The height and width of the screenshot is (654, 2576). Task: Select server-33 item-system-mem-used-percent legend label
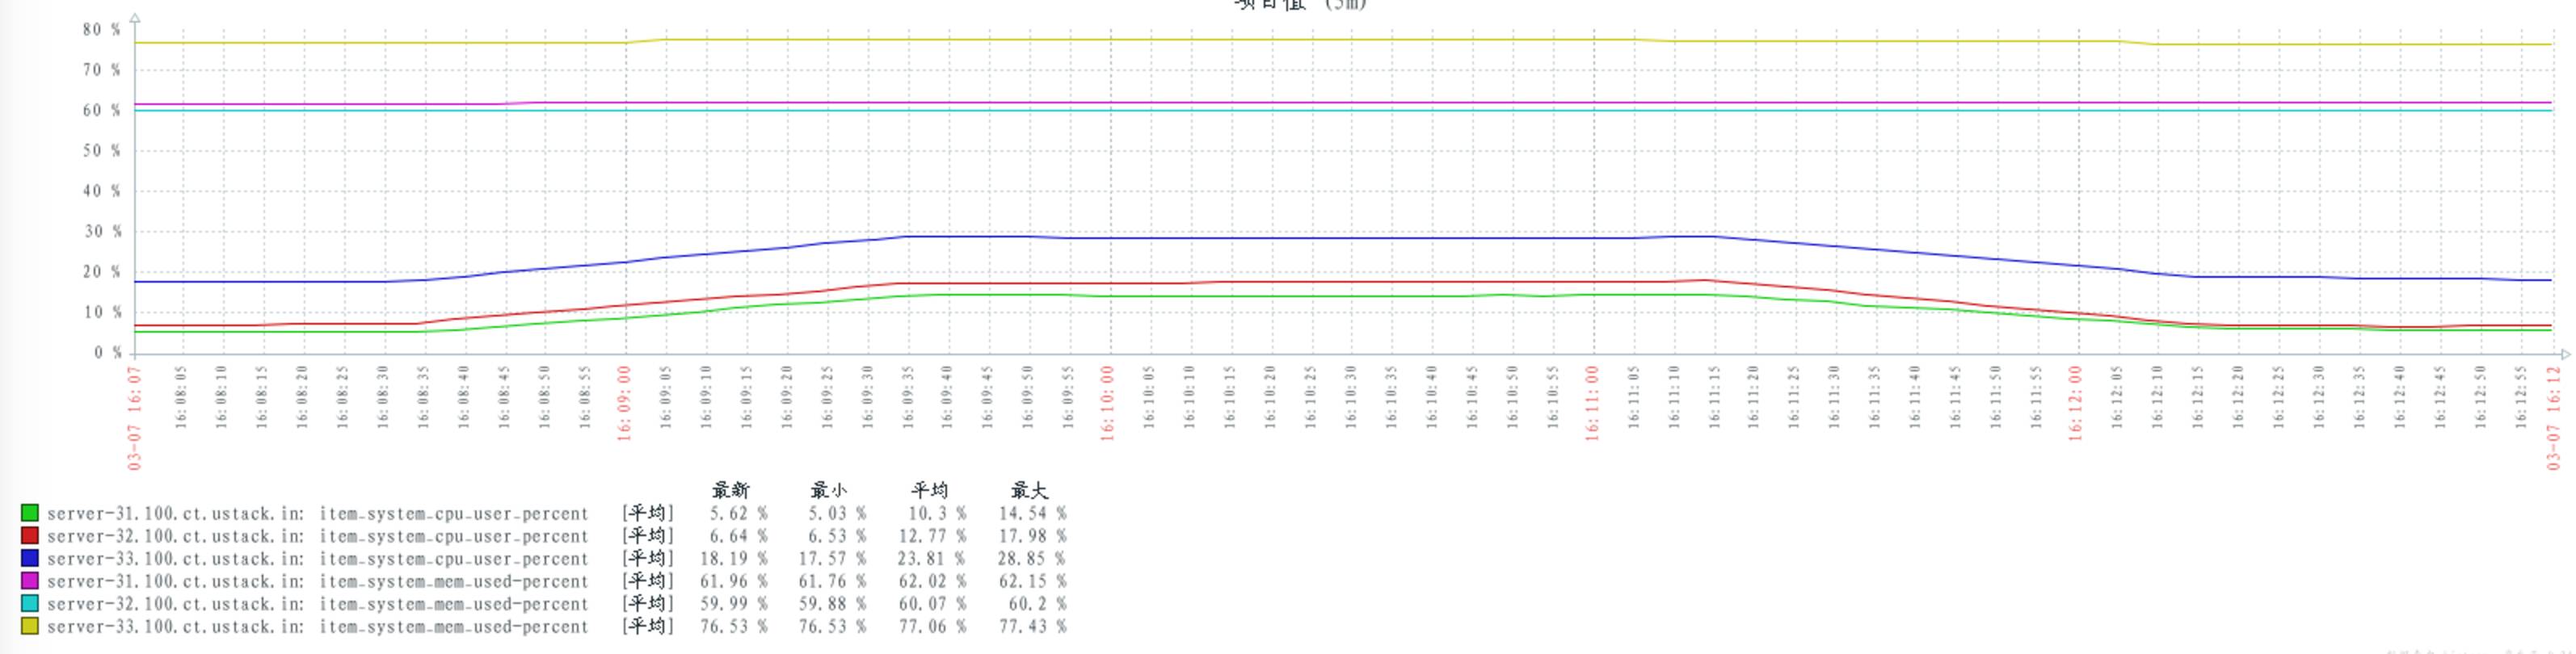(318, 627)
